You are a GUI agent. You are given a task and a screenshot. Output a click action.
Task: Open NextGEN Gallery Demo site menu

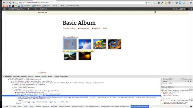[17, 9]
